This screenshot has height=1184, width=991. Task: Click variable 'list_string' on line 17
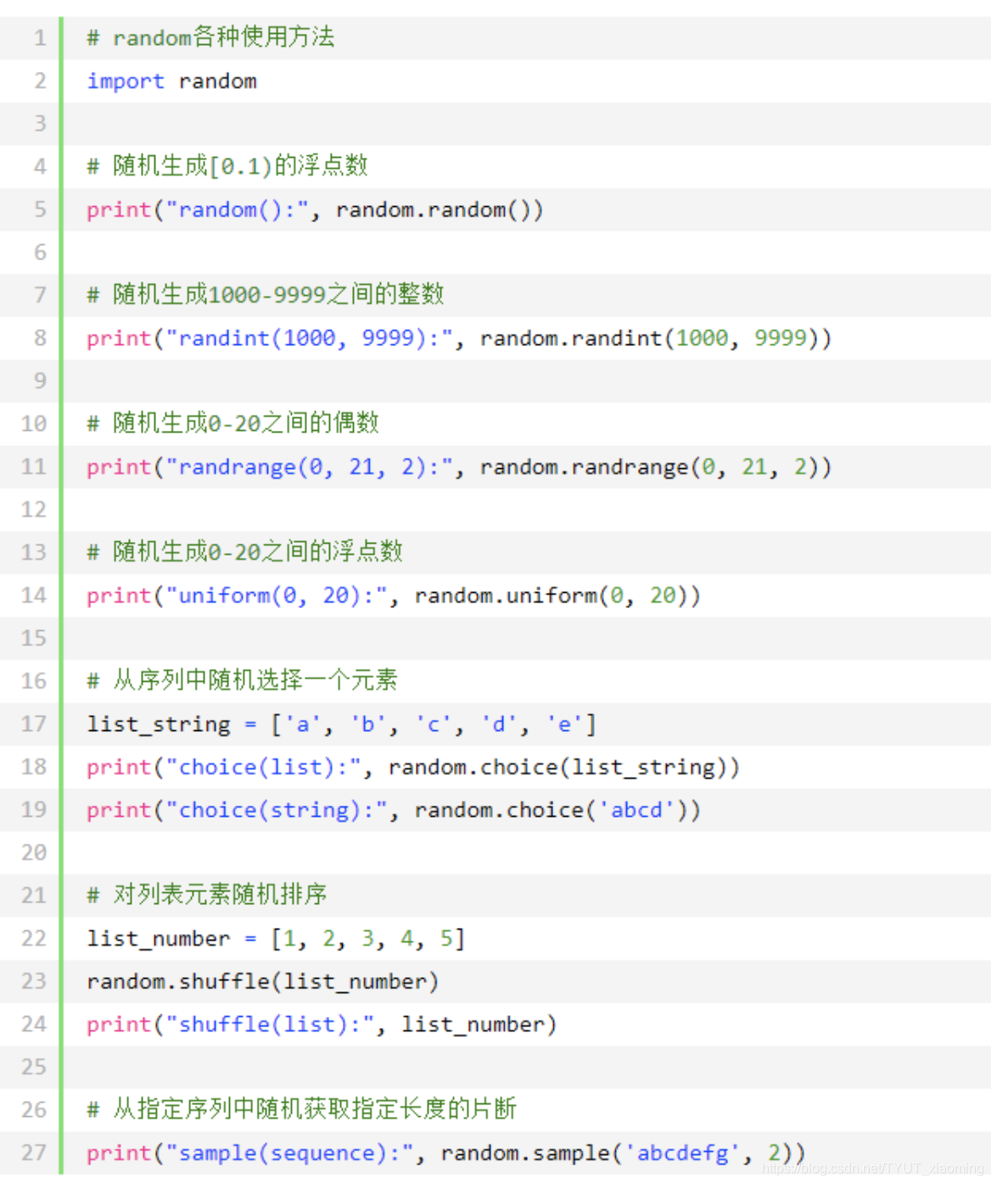pos(158,724)
